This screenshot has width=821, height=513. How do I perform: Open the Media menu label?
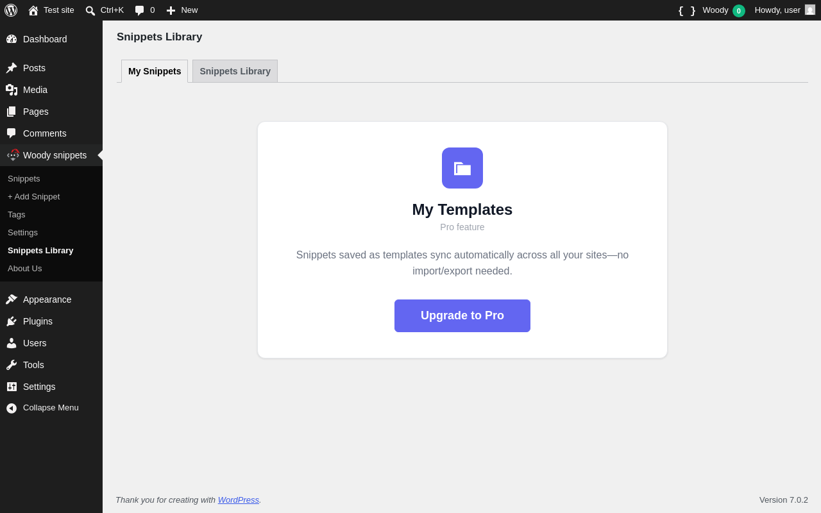click(x=35, y=90)
